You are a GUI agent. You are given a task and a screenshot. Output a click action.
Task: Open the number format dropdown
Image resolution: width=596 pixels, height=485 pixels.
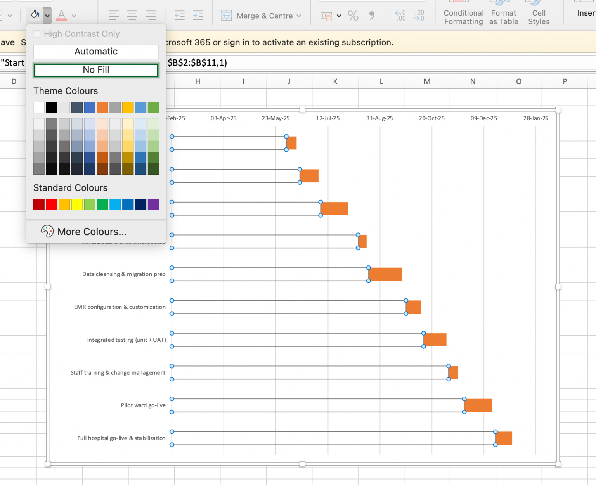coord(338,16)
